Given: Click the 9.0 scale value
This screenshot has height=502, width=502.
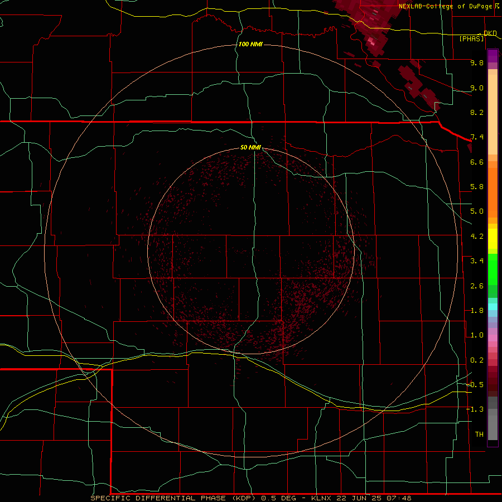Looking at the screenshot, I should coord(477,88).
